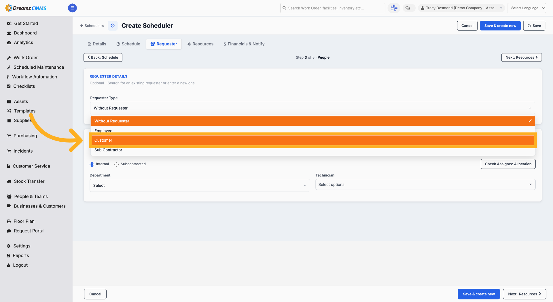Click the QR scan icon in header

point(394,8)
